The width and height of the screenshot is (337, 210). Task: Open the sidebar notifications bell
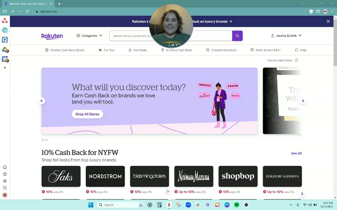click(x=5, y=167)
